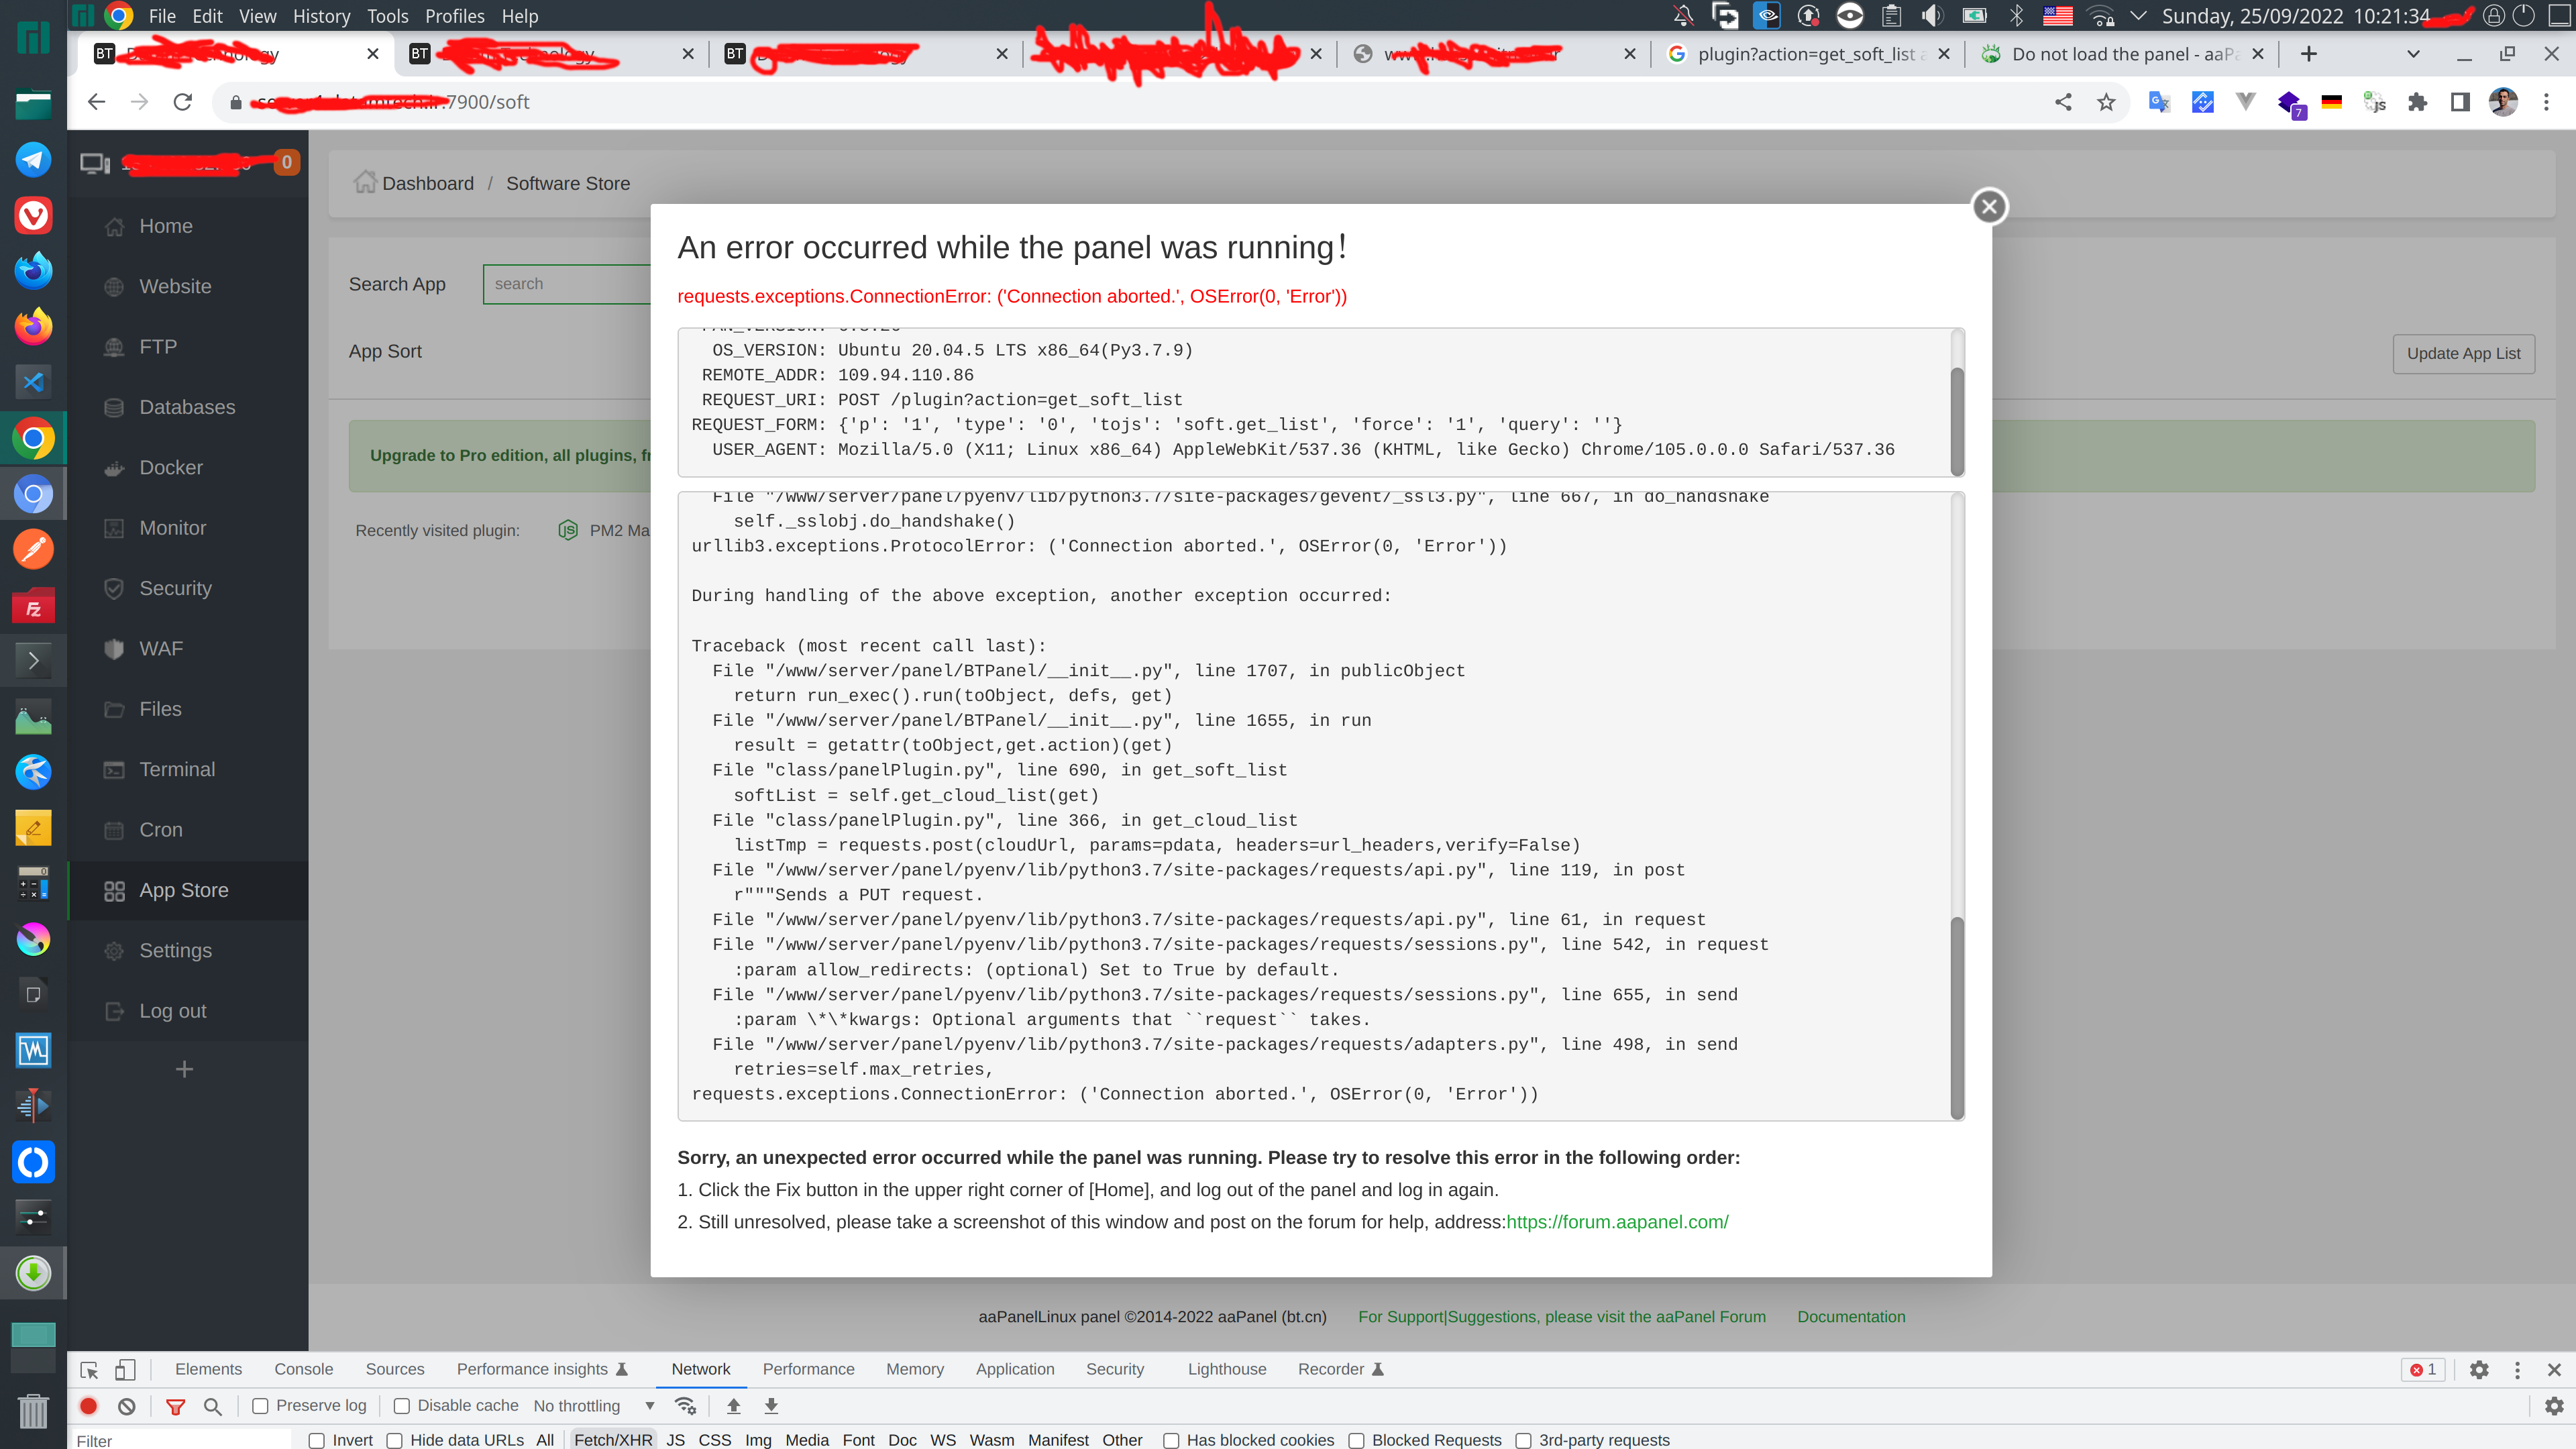Toggle the device toolbar icon

pos(125,1370)
